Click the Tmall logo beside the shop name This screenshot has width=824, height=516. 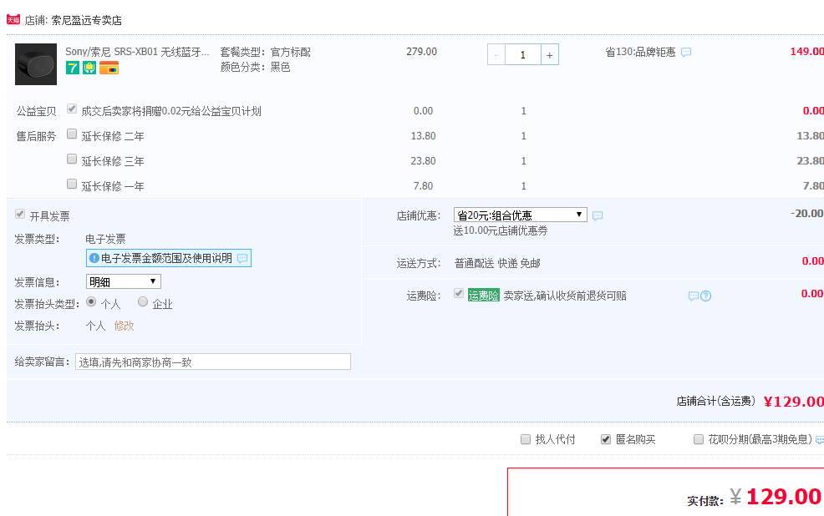point(13,20)
